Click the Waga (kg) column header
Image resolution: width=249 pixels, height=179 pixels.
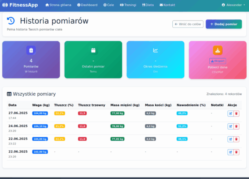coord(41,105)
